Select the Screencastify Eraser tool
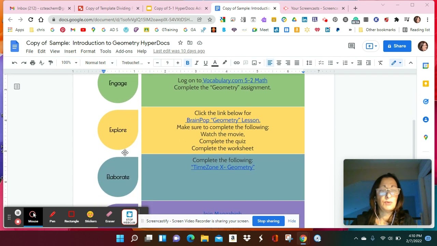The image size is (437, 246). (110, 217)
